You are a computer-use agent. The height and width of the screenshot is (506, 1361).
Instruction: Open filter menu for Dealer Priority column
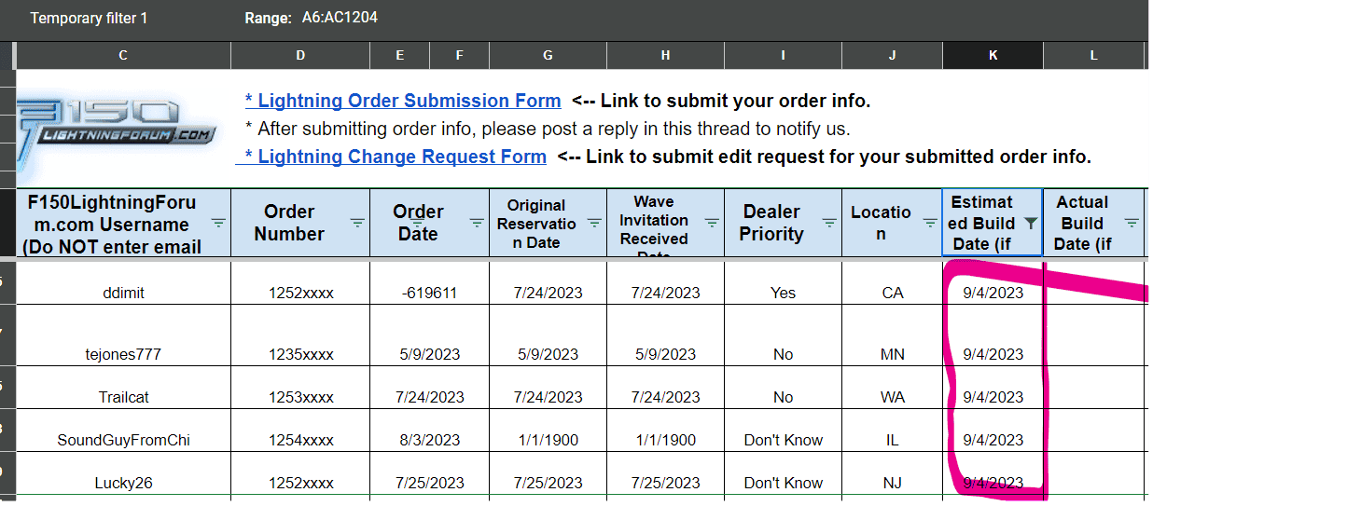pos(829,223)
